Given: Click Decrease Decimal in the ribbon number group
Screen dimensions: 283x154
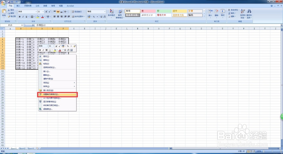Looking at the screenshot, I should (104, 17).
